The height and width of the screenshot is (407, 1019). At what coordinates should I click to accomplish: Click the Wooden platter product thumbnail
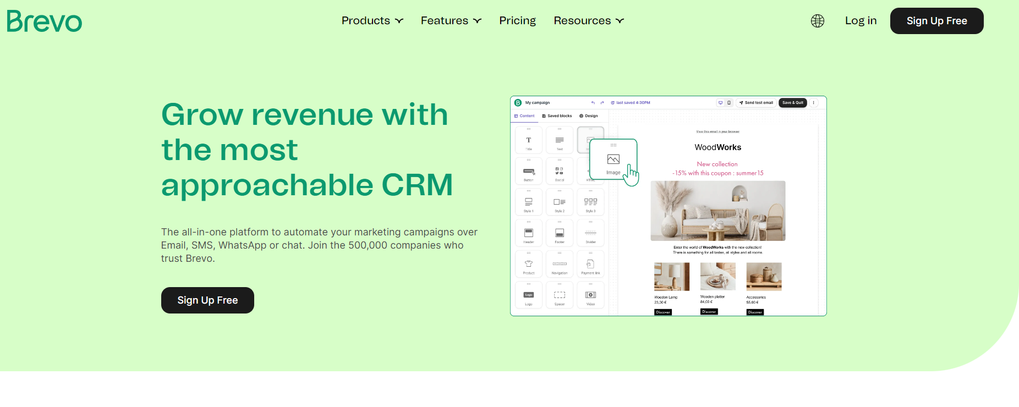(x=718, y=277)
